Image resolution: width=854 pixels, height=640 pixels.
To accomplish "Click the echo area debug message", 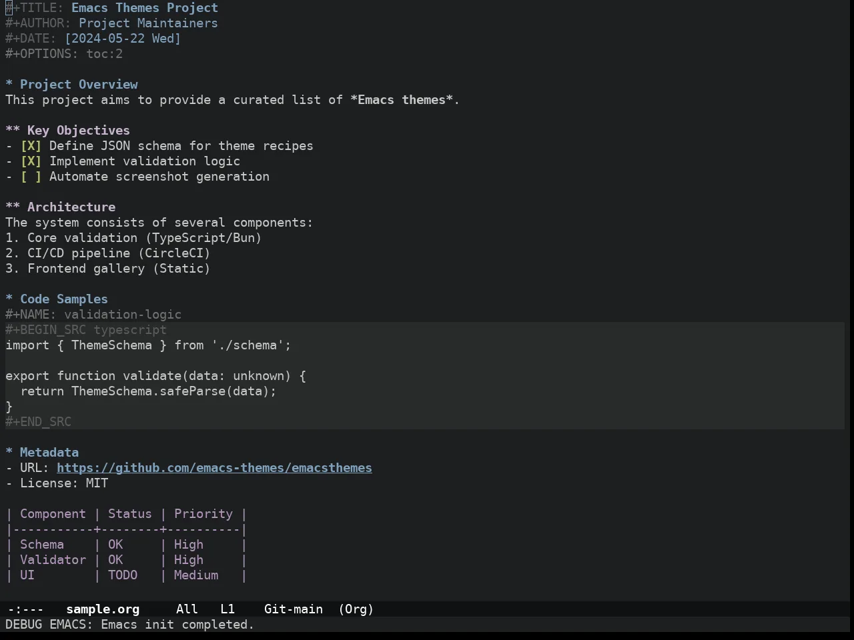I will pos(130,625).
